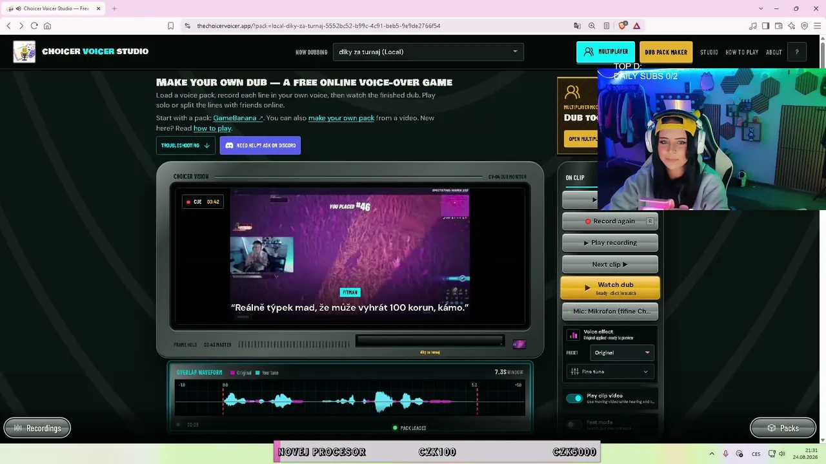Open Dub Pack Maker
The image size is (826, 464).
pyautogui.click(x=666, y=52)
